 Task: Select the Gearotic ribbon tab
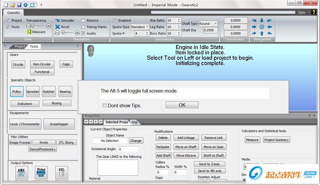14,13
